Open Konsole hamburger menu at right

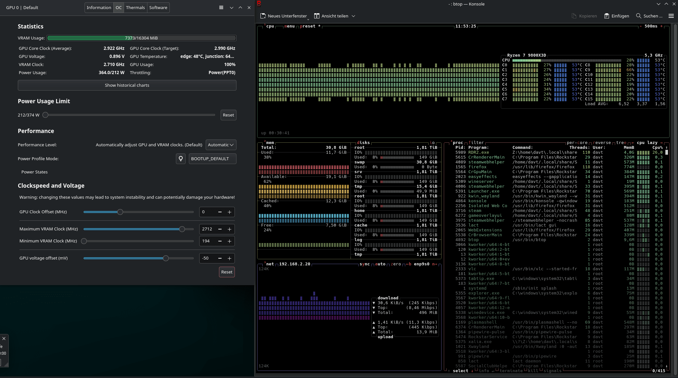tap(671, 16)
